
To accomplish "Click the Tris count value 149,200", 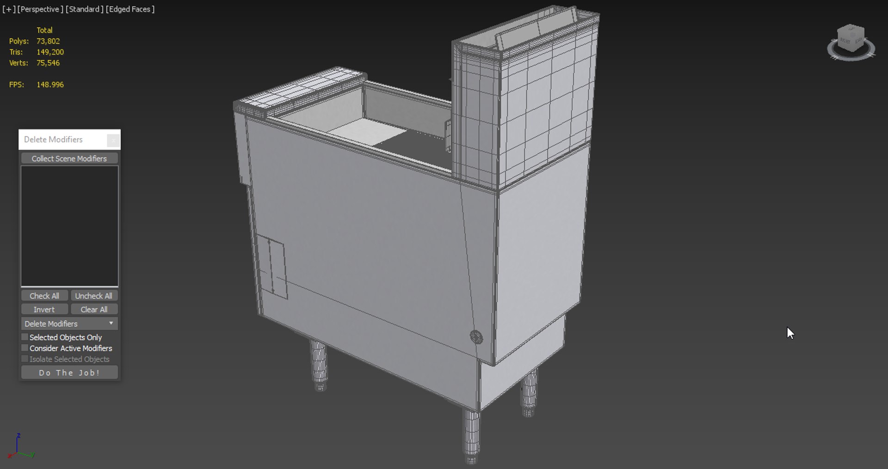I will click(50, 52).
